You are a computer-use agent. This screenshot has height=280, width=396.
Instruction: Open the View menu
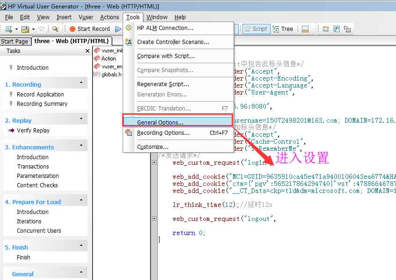[x=43, y=17]
